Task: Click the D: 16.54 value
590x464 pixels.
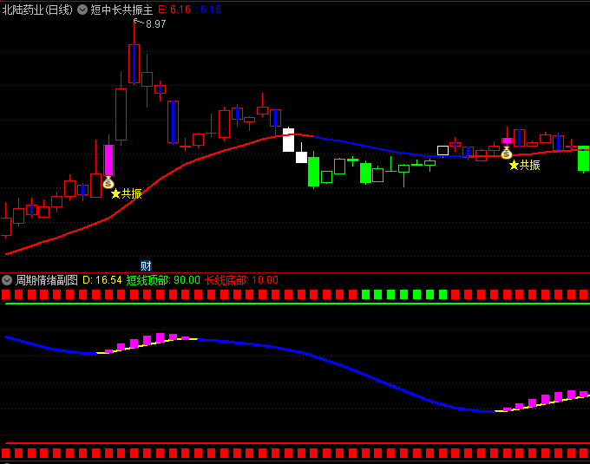Action: tap(102, 280)
